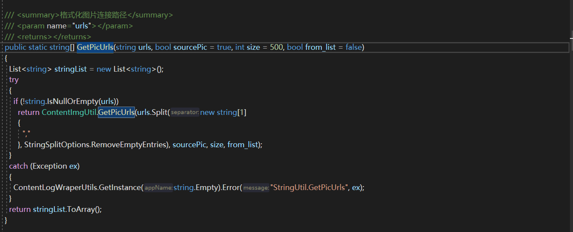Click the catch keyword
Viewport: 573px width, 232px height.
pos(18,166)
